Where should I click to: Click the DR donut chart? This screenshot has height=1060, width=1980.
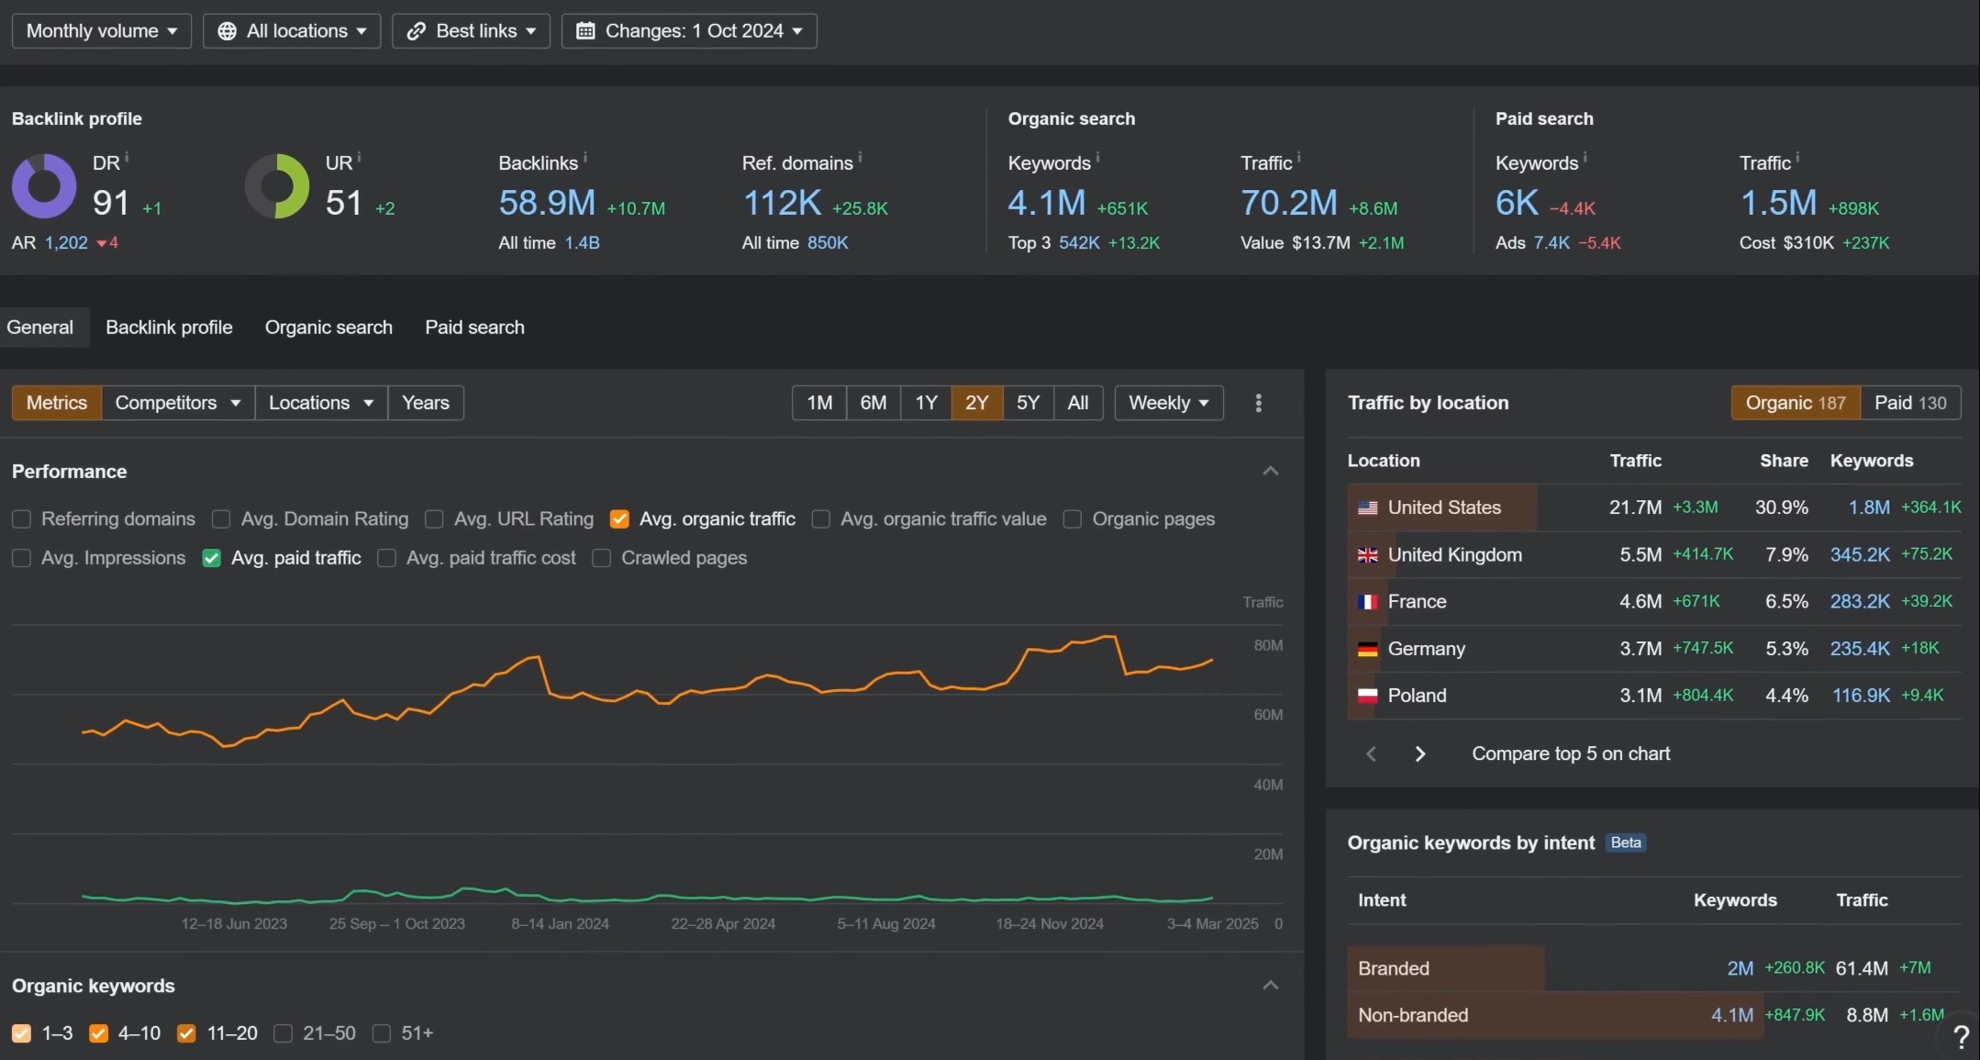click(x=44, y=186)
